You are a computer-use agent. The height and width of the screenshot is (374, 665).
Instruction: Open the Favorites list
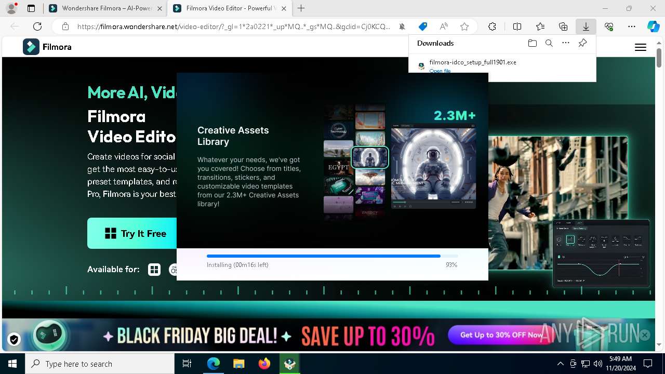tap(540, 26)
